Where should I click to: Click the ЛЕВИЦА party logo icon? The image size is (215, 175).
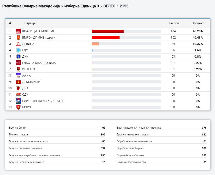click(x=18, y=44)
